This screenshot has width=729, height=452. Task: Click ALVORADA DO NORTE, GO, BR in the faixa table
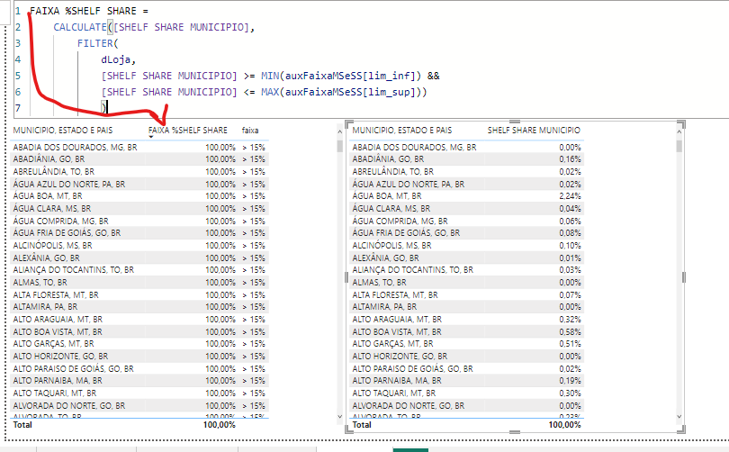pyautogui.click(x=68, y=405)
